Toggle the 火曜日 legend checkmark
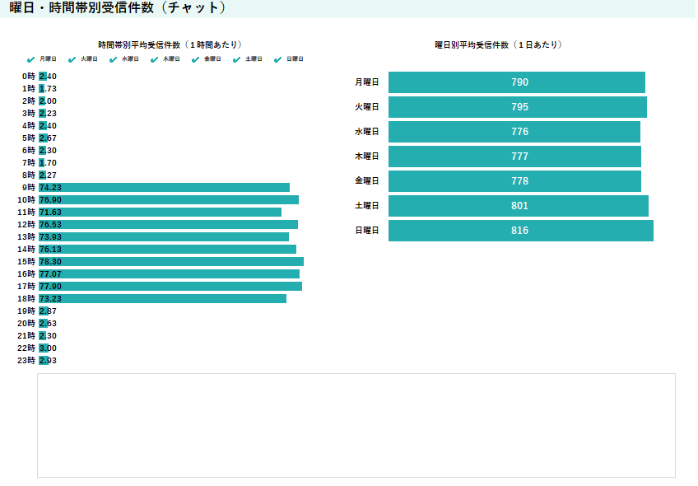 pyautogui.click(x=72, y=59)
